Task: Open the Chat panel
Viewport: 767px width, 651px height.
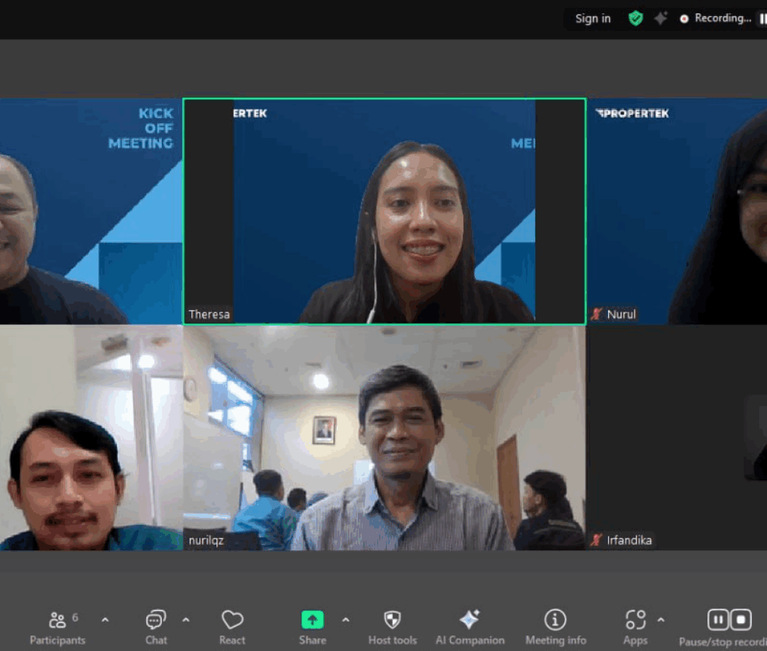Action: [x=156, y=627]
